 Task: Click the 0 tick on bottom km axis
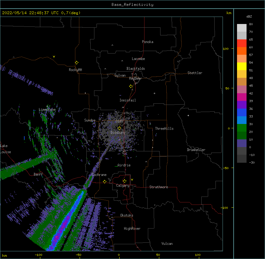[119, 255]
